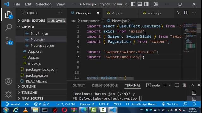Open Customize Layout icon in title bar
Screen dimensions: 202x113
point(156,4)
